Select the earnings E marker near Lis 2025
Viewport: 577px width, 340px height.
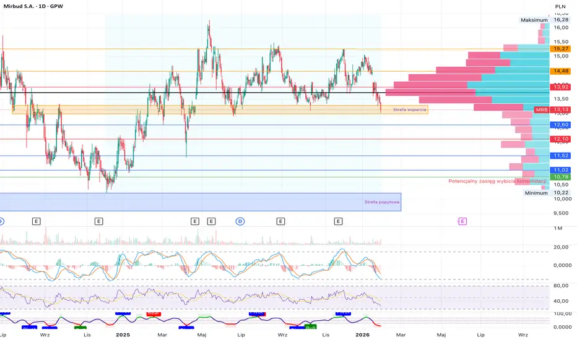338,221
